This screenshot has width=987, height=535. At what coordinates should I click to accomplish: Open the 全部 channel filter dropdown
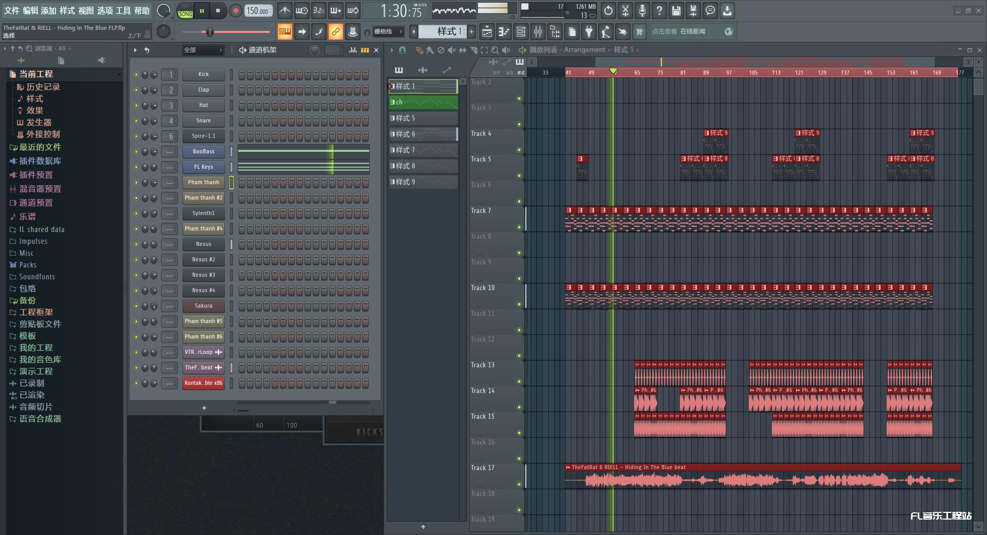coord(203,50)
